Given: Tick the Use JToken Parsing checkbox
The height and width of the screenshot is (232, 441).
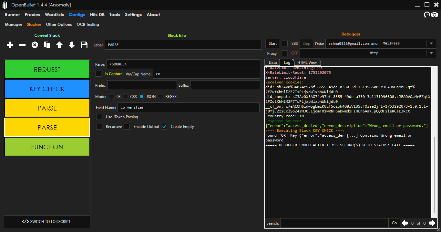Looking at the screenshot, I should click(99, 117).
